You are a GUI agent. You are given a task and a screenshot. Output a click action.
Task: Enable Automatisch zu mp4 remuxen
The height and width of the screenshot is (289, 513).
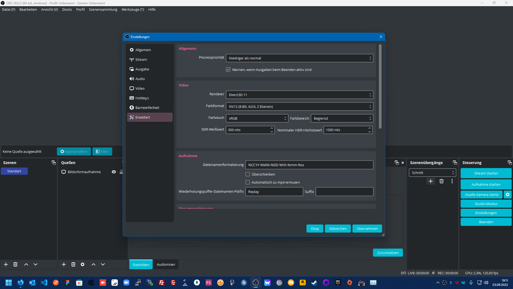(248, 182)
